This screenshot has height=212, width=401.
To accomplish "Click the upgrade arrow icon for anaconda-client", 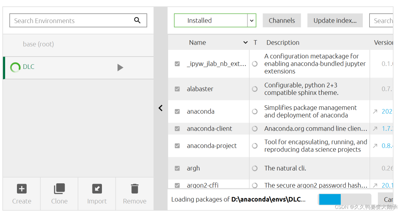I will click(x=375, y=129).
